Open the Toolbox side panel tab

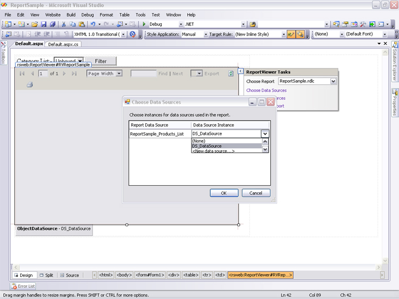(x=3, y=53)
